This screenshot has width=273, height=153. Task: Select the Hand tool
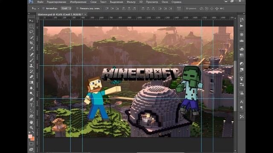(31, 122)
